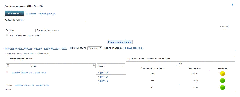
Task: Click the скрыть фильтр link
Action: 46,14
